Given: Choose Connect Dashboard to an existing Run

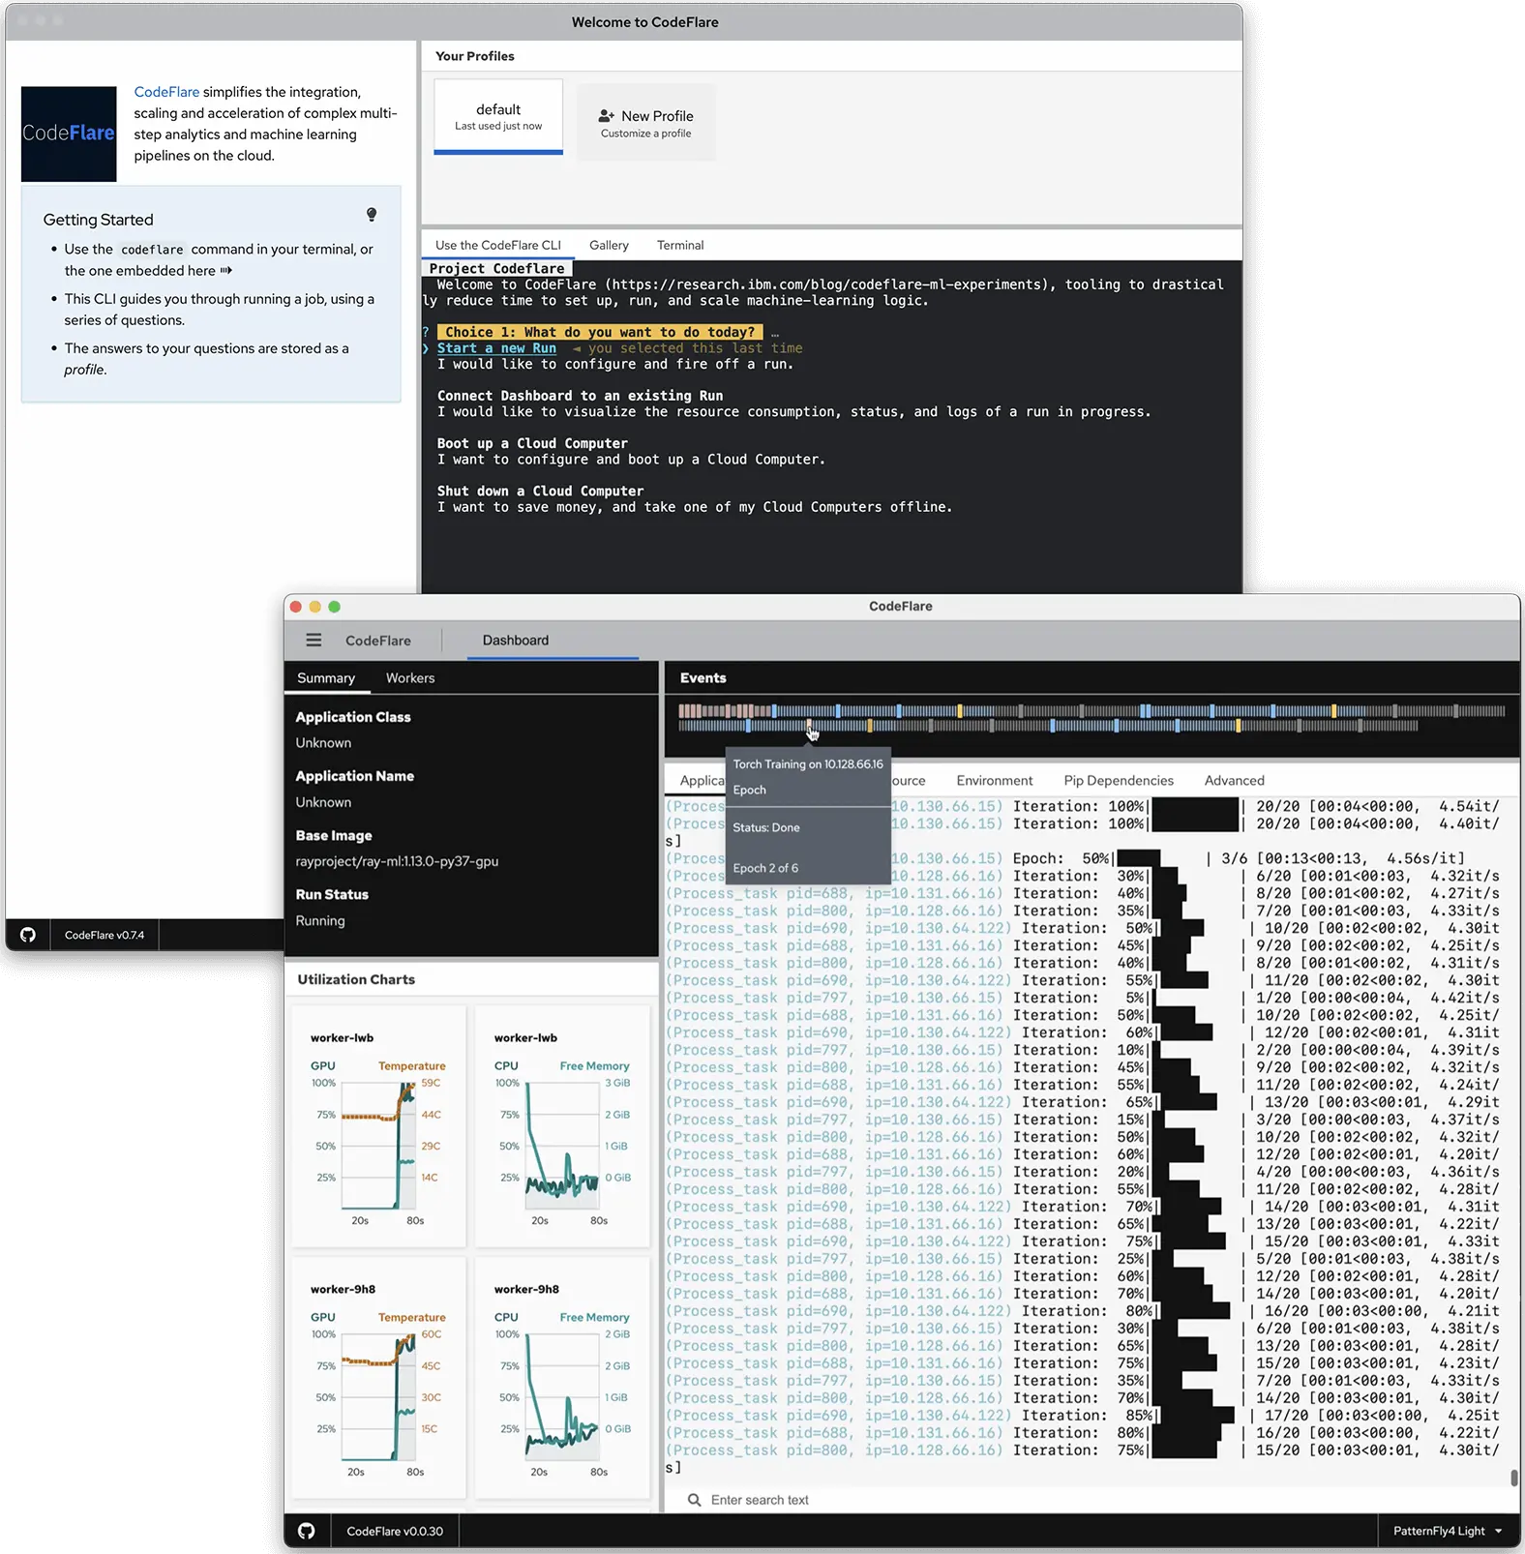Looking at the screenshot, I should tap(580, 396).
